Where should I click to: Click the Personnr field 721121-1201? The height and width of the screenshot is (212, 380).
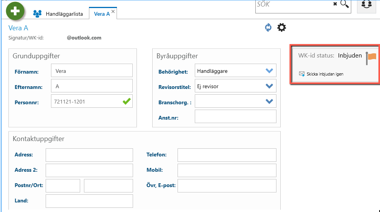click(x=92, y=101)
